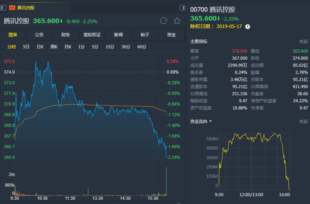Open the 公告 announcements tab

click(39, 35)
